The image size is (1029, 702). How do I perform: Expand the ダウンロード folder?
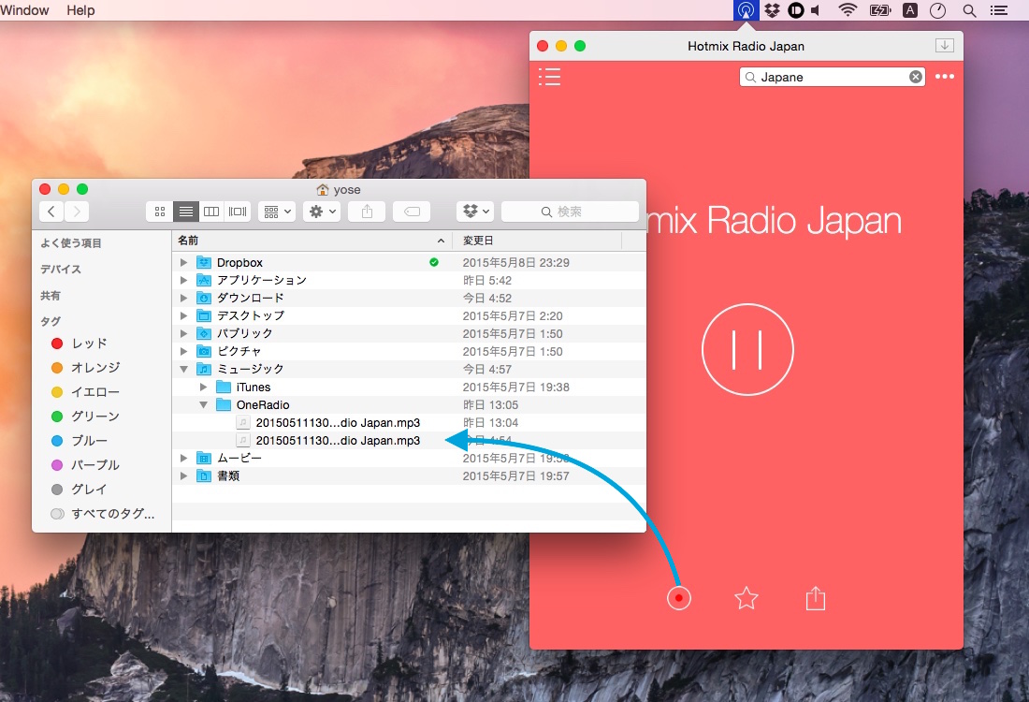tap(183, 298)
